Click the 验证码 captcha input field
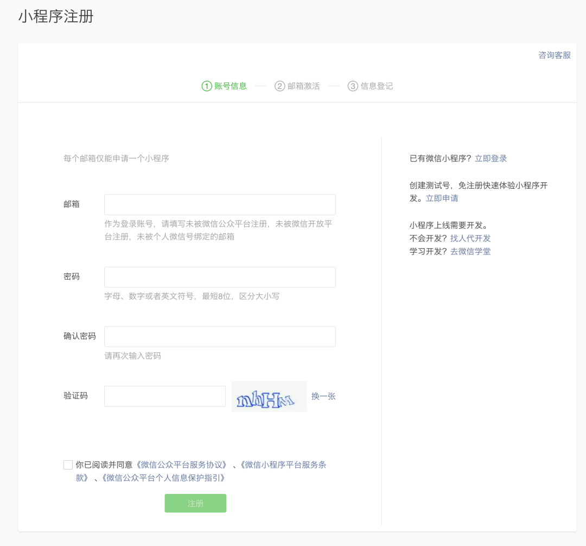Screen dimensions: 586x546 pos(164,396)
